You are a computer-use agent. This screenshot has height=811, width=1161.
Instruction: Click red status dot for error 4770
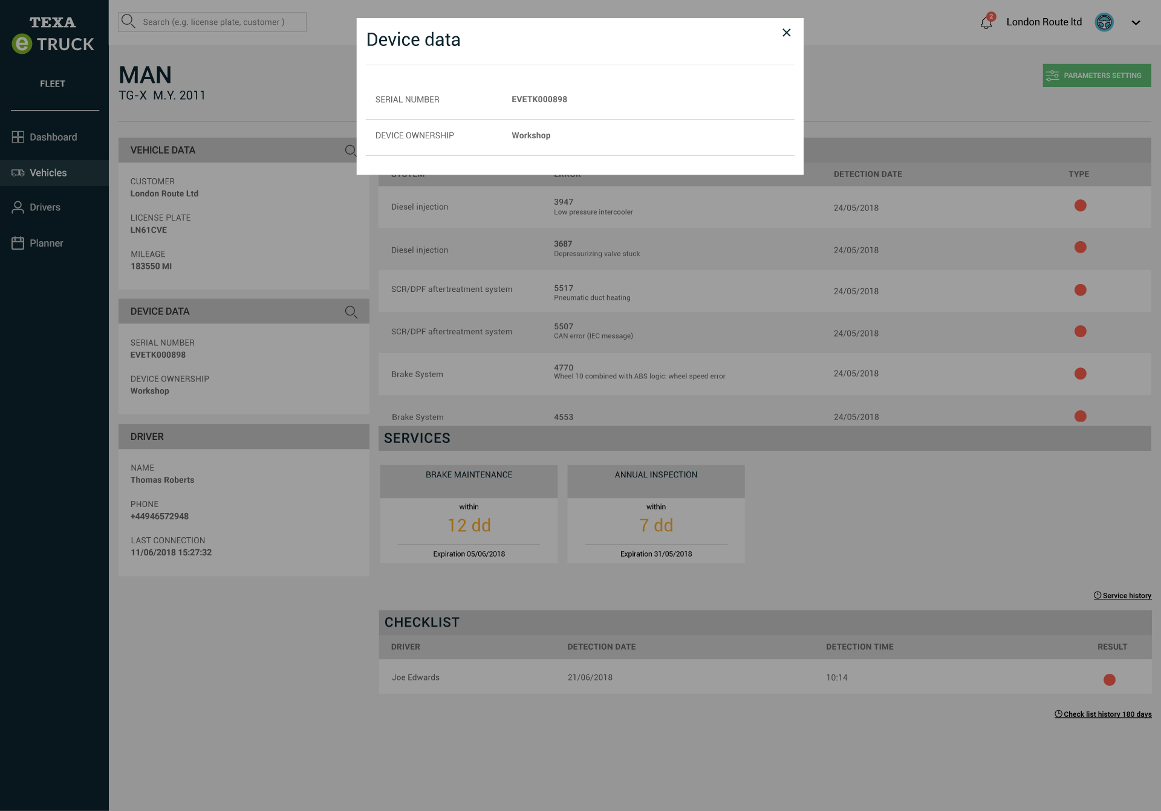[x=1080, y=373]
